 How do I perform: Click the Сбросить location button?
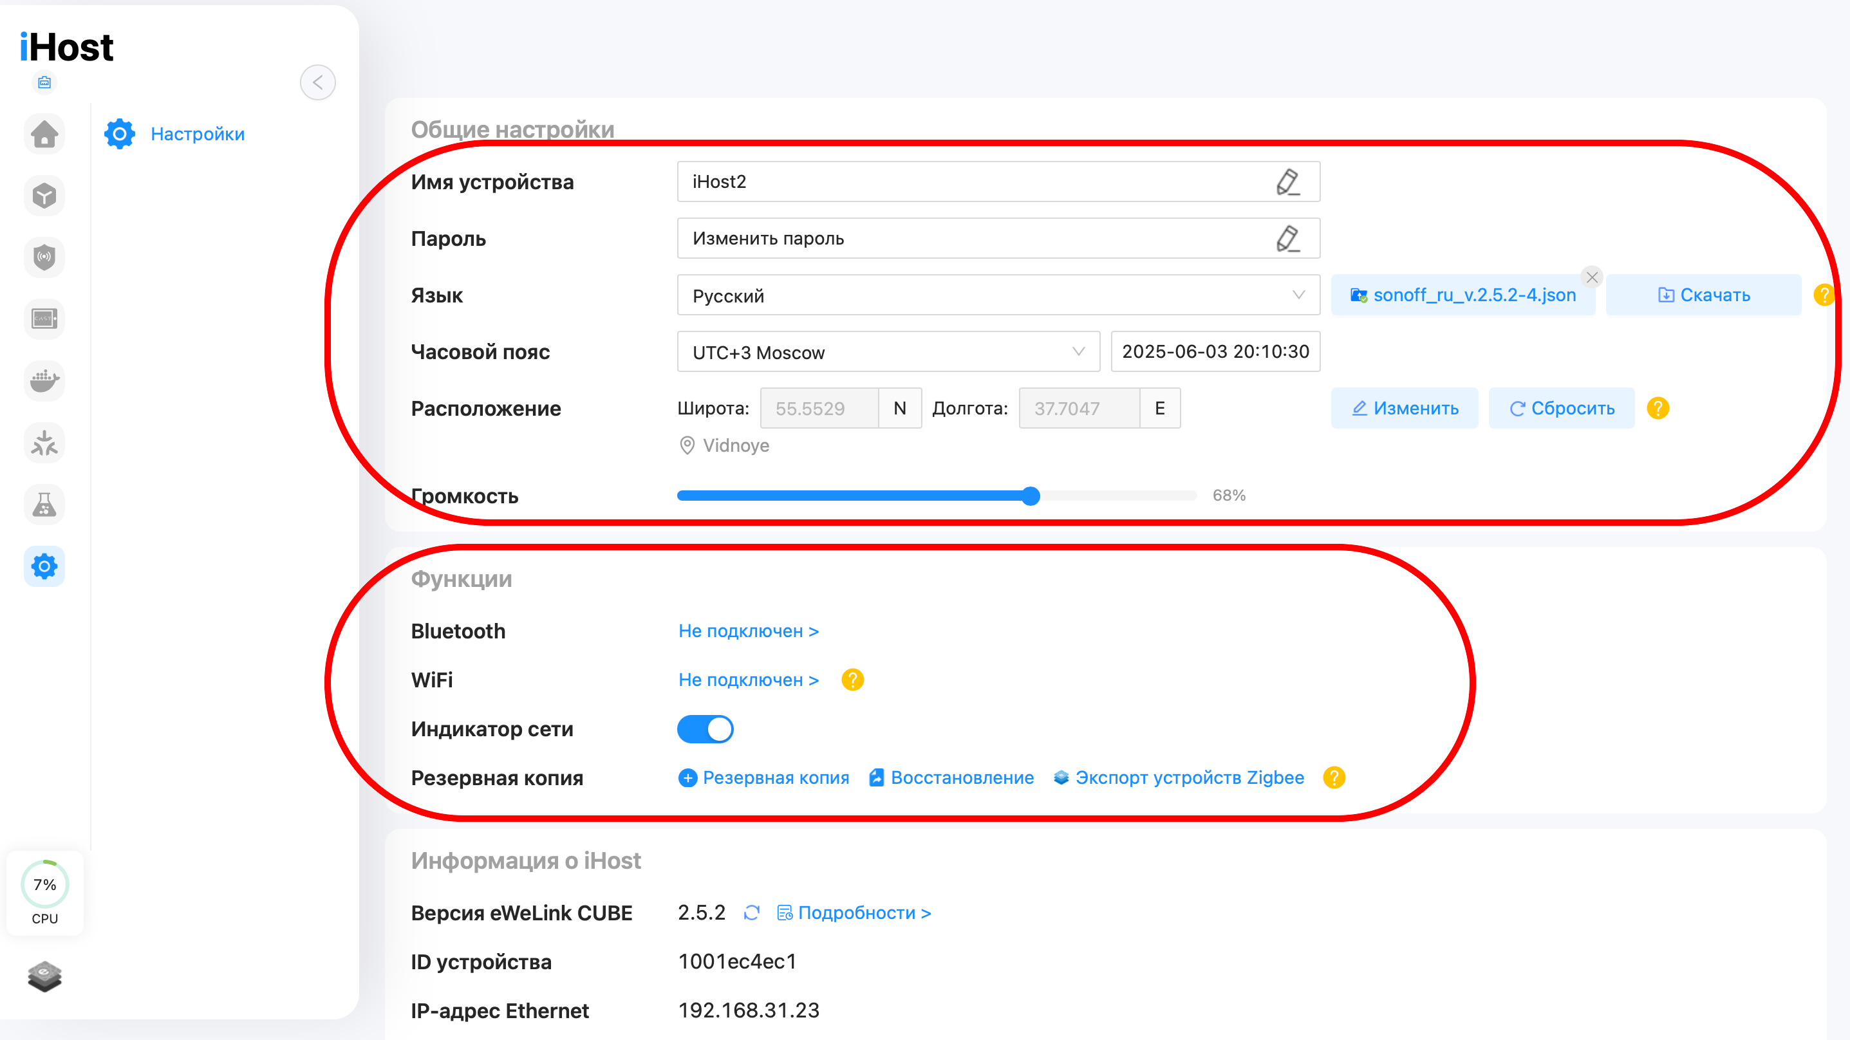(1561, 408)
